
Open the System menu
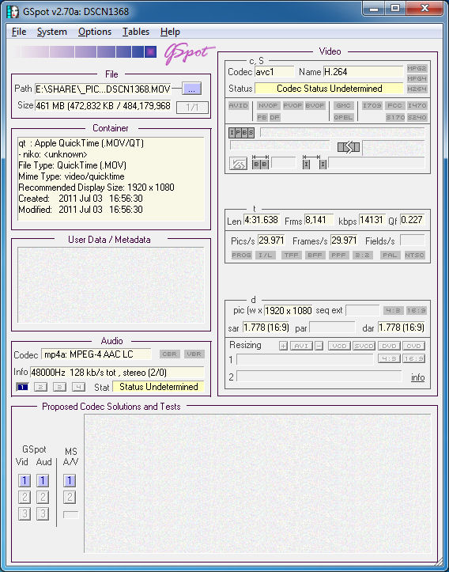click(x=51, y=32)
